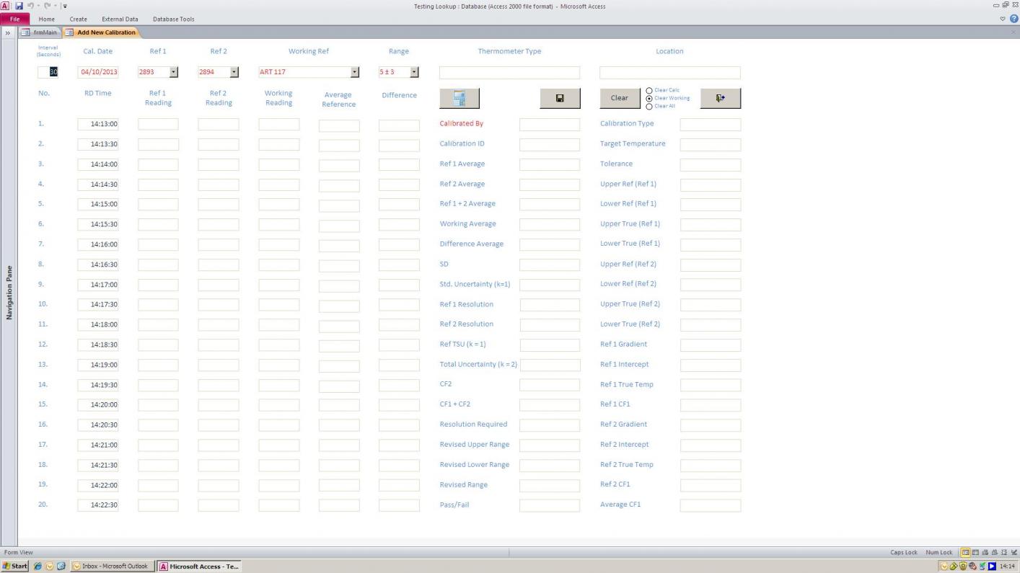Click the Calibrated By field
This screenshot has width=1020, height=573.
point(550,124)
